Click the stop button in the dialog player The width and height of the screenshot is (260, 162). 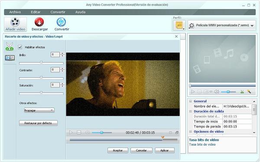pos(79,132)
